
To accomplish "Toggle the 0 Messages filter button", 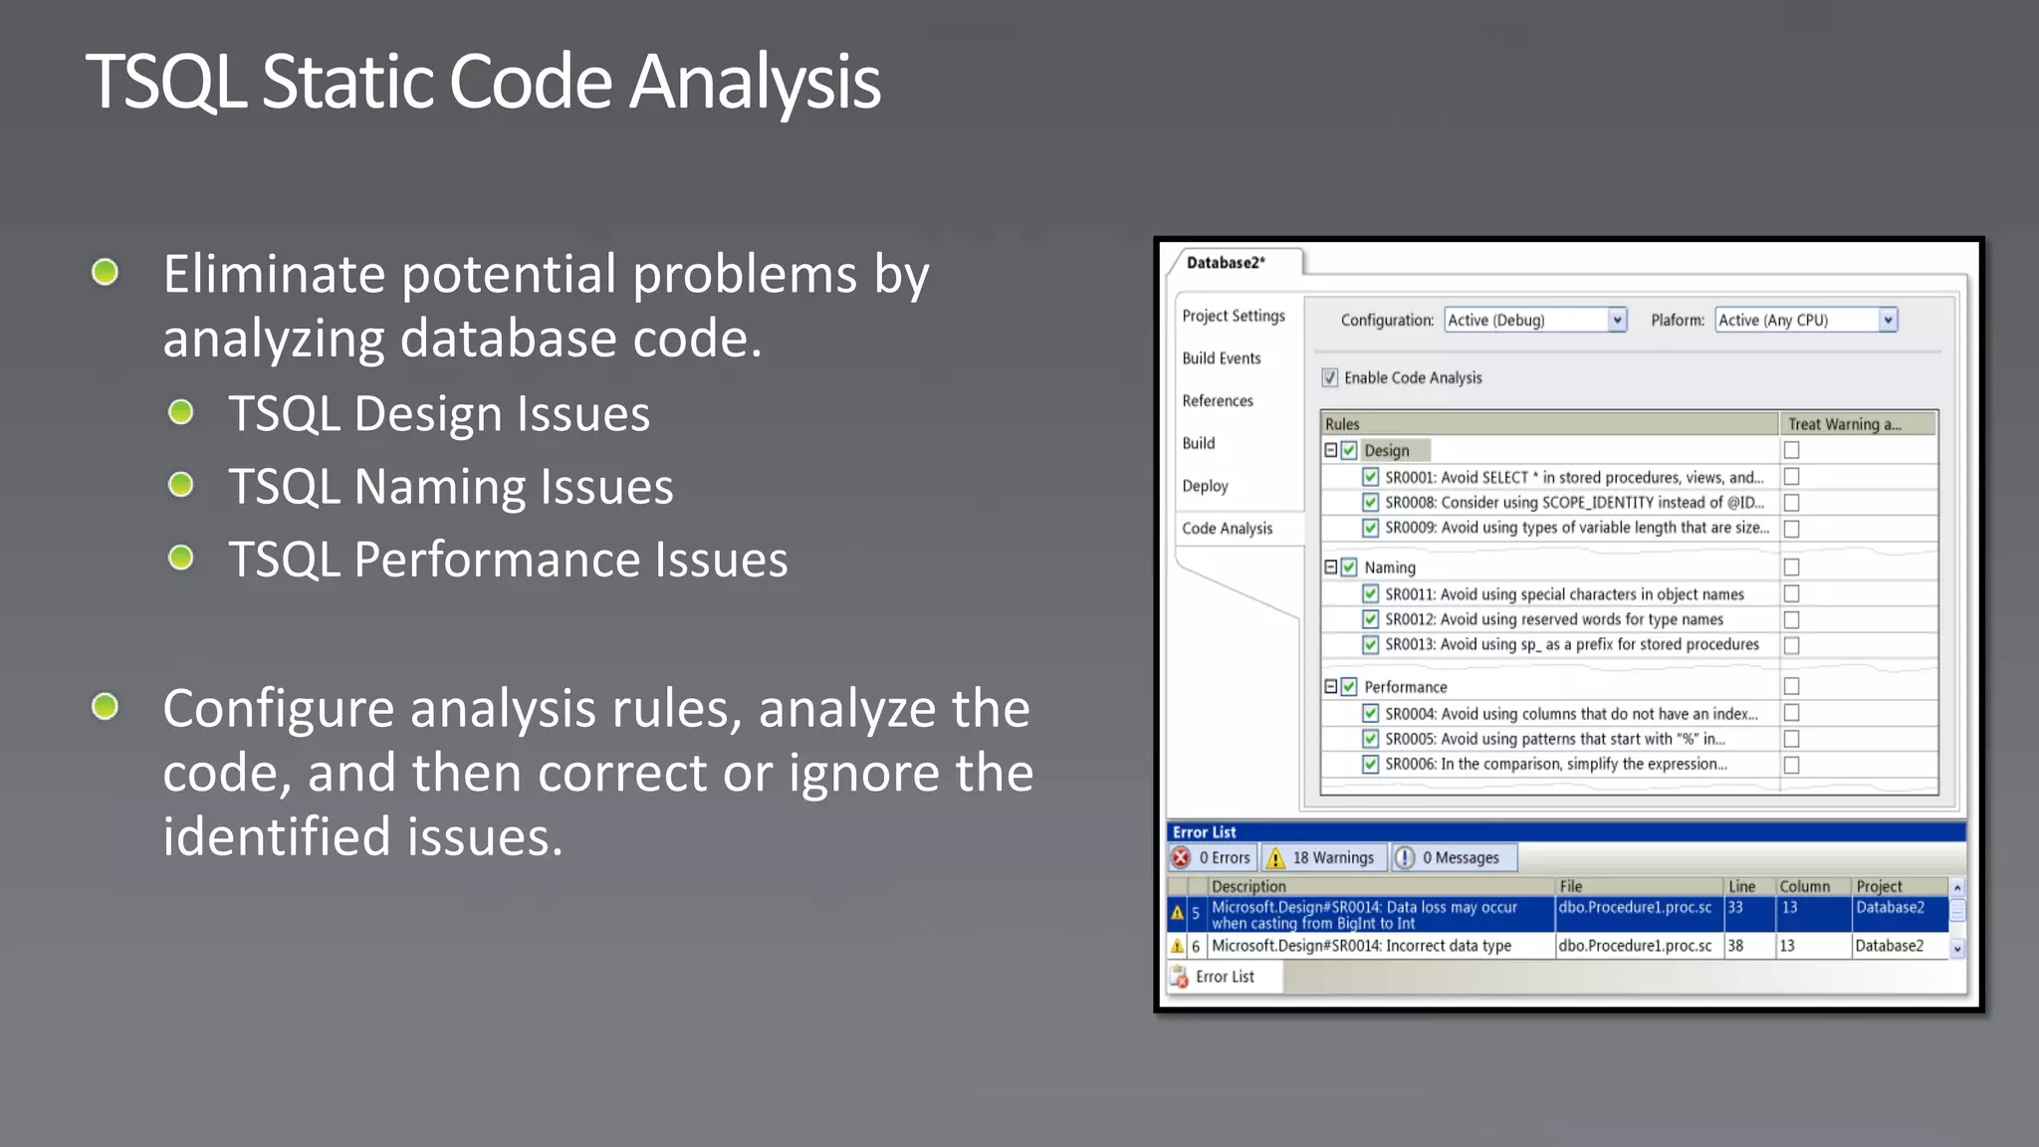I will (x=1455, y=857).
